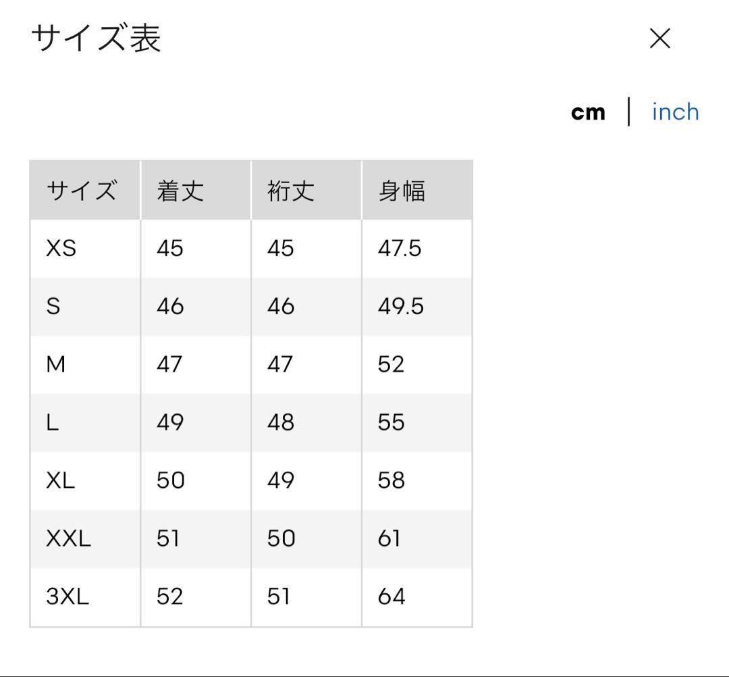Click the サイズ column header
The height and width of the screenshot is (677, 729).
pos(82,191)
